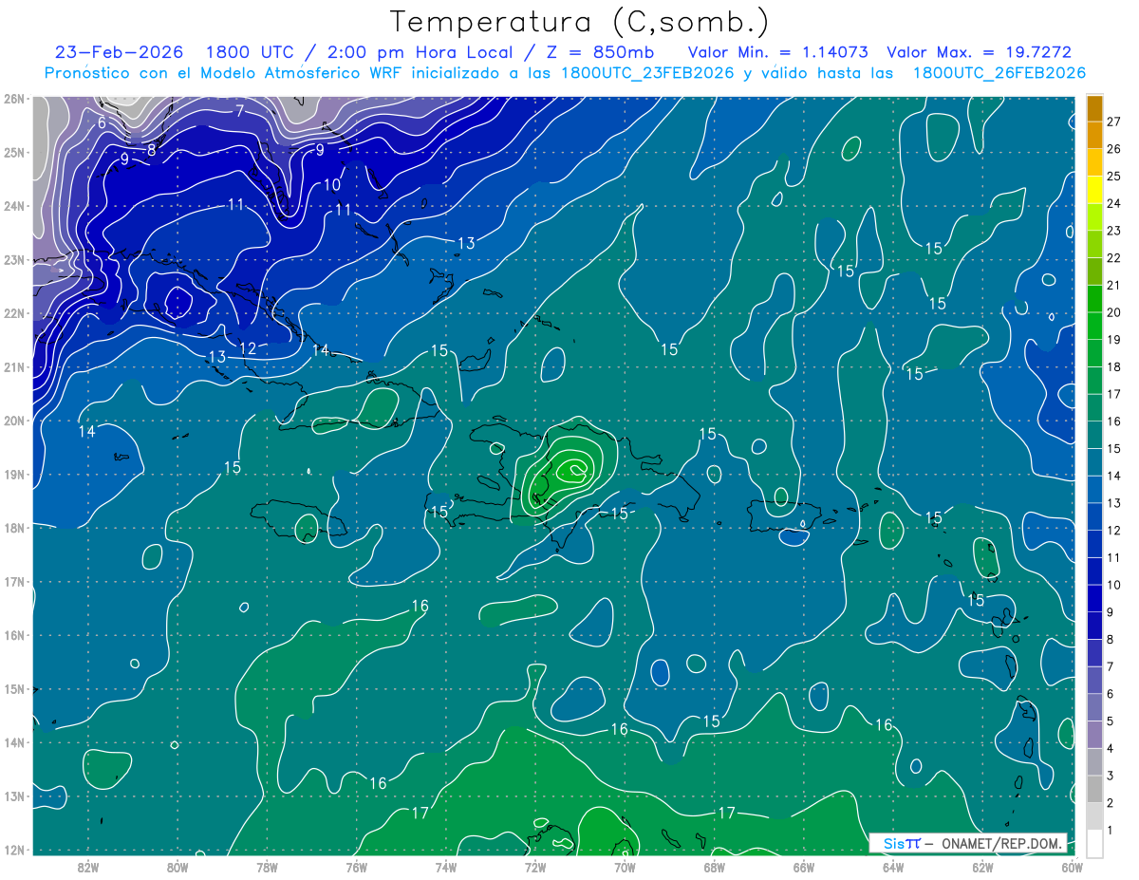Image resolution: width=1139 pixels, height=880 pixels.
Task: Click the color scale label "27"
Action: click(1114, 122)
